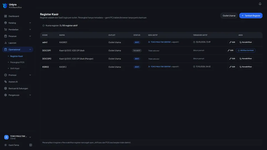Screen dimensions: 267x150
Task: Open the Outlet Utama outlet selector
Action: point(229,16)
